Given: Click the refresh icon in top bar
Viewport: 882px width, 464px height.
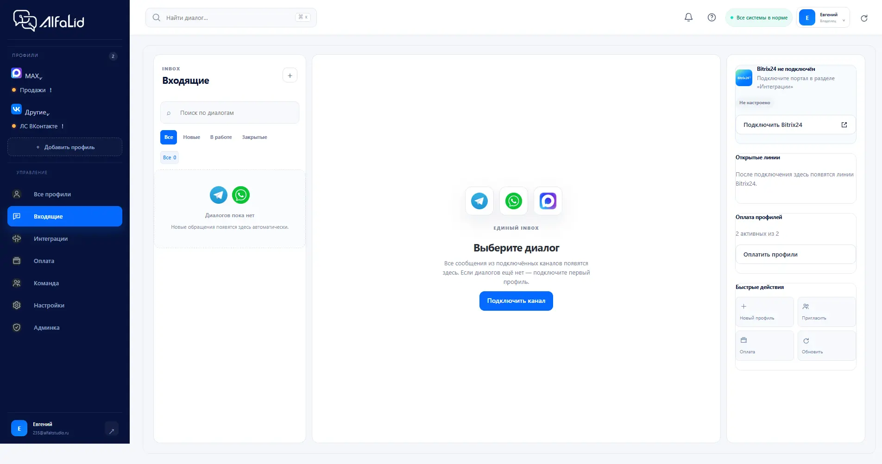Looking at the screenshot, I should tap(864, 18).
